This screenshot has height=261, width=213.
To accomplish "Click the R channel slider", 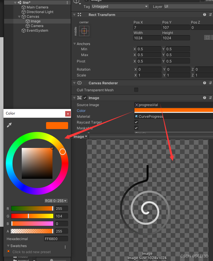I will tap(32, 208).
